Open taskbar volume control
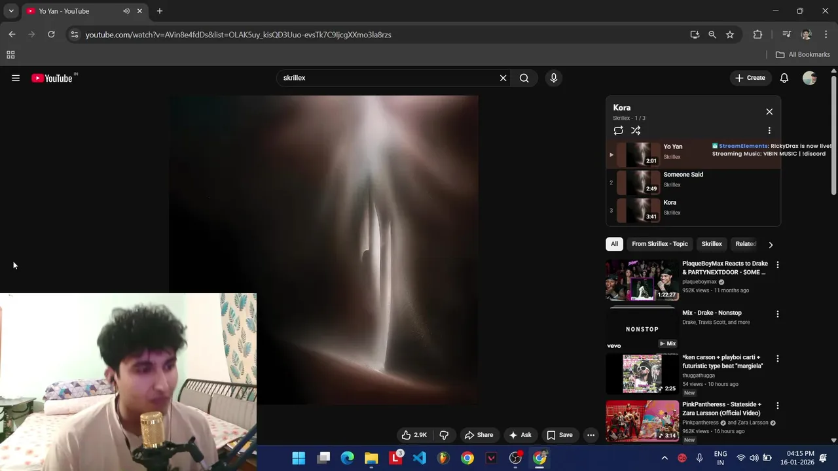 (754, 458)
